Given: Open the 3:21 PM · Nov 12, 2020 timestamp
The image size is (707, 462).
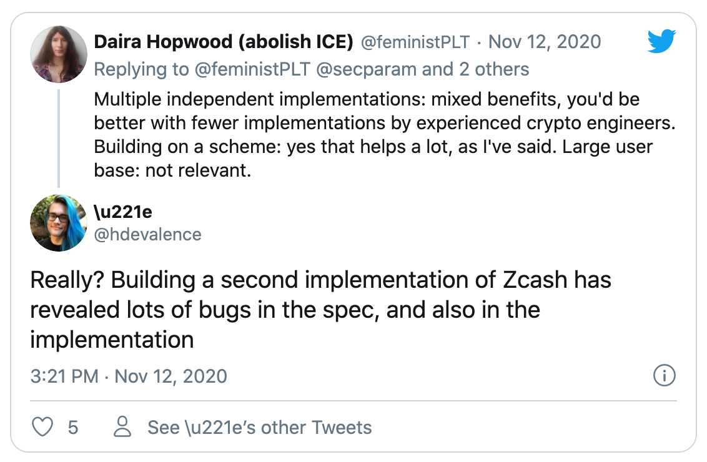Looking at the screenshot, I should click(129, 376).
